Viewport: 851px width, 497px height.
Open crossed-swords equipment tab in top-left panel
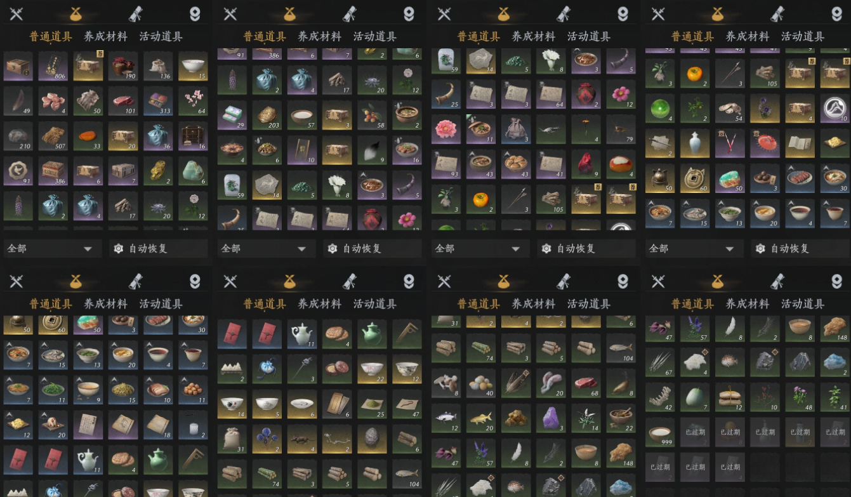pyautogui.click(x=16, y=14)
